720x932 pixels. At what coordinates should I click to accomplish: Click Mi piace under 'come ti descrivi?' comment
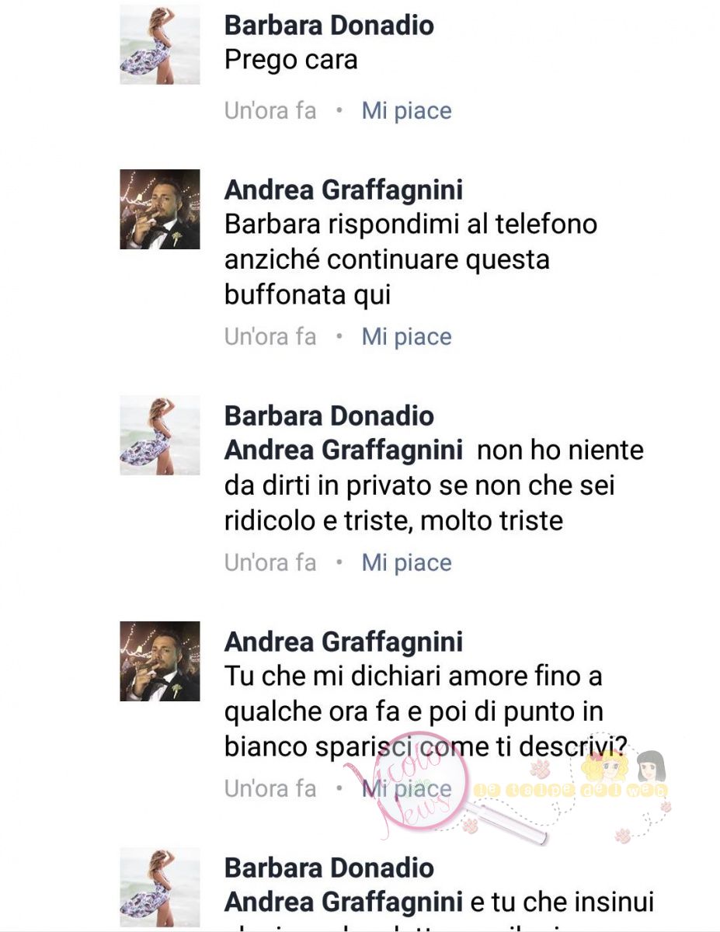pyautogui.click(x=406, y=789)
